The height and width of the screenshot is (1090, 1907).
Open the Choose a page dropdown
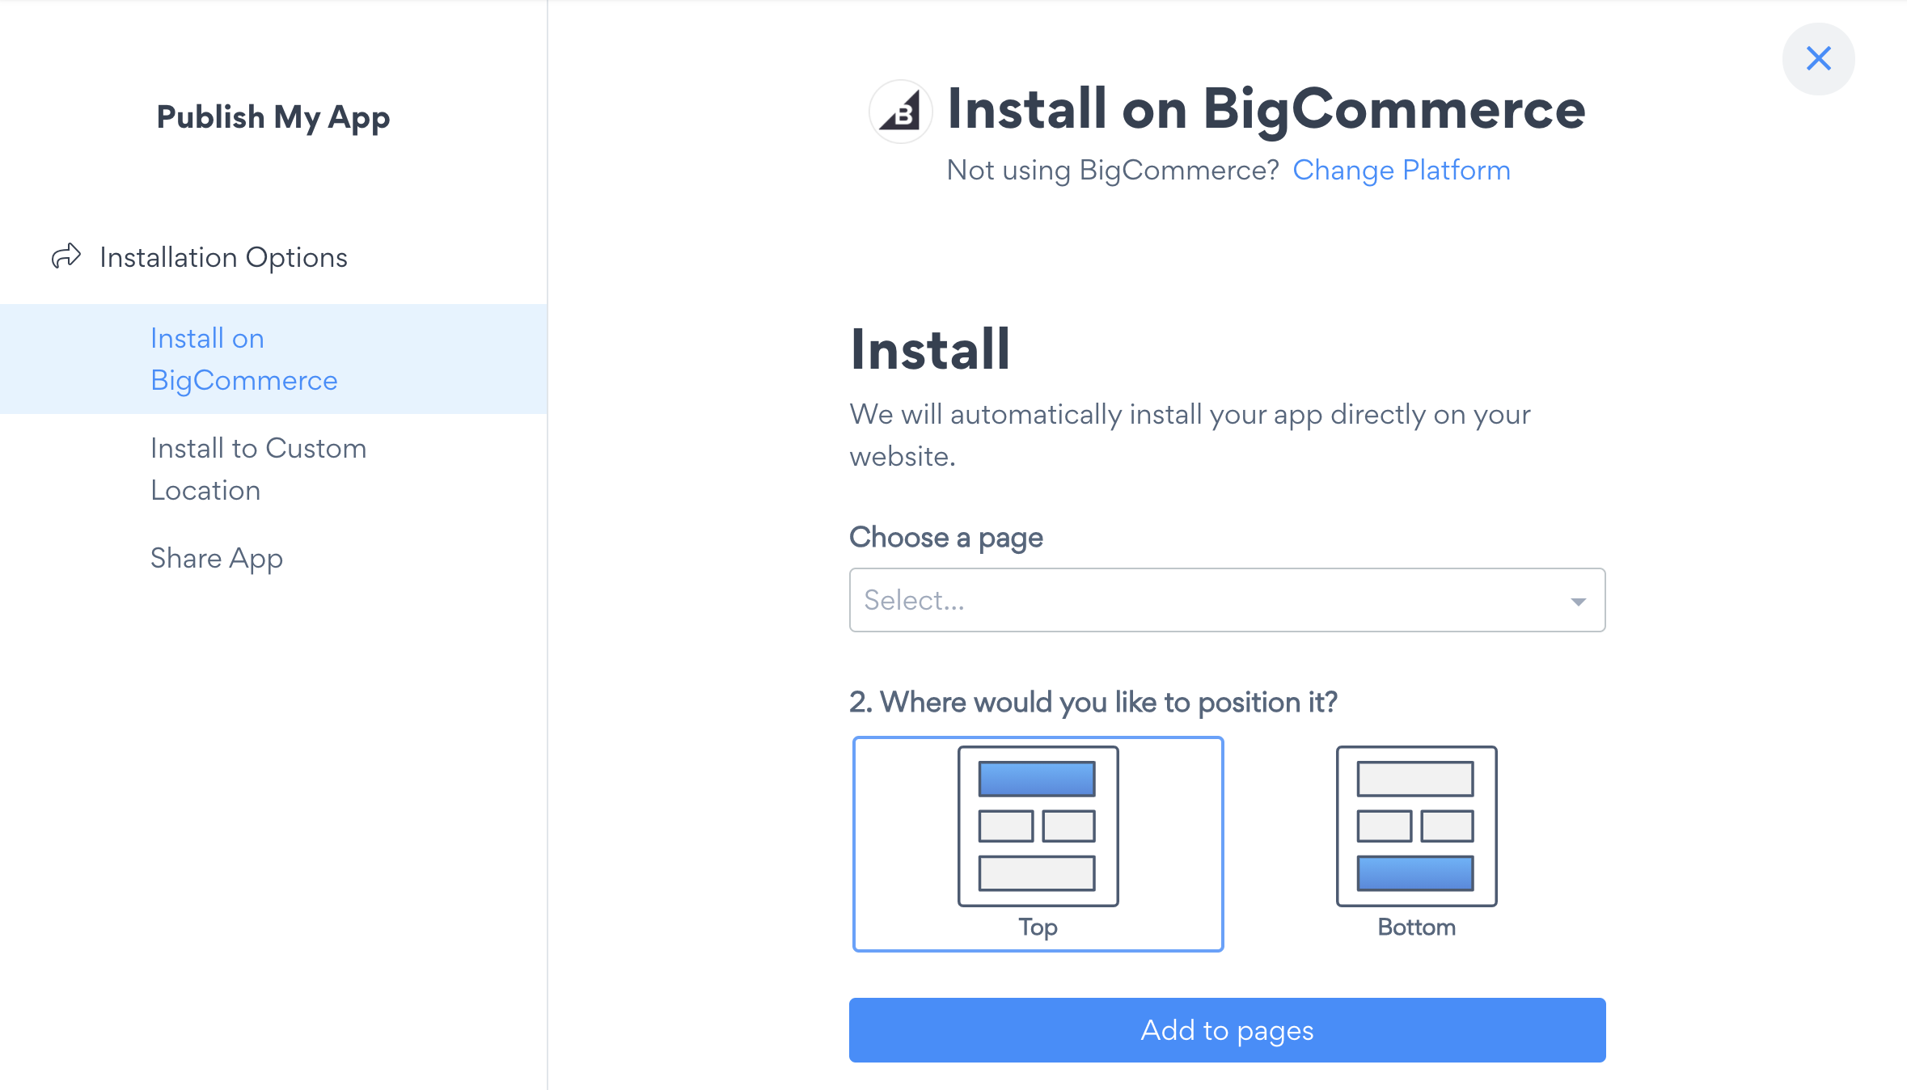click(x=1227, y=600)
